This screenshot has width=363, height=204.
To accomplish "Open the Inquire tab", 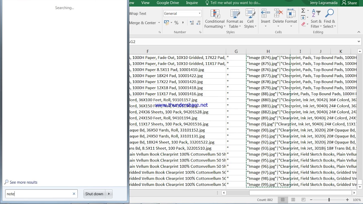I will click(192, 3).
